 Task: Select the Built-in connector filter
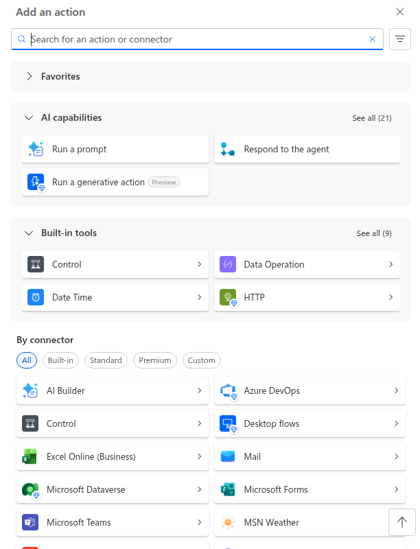click(x=60, y=360)
